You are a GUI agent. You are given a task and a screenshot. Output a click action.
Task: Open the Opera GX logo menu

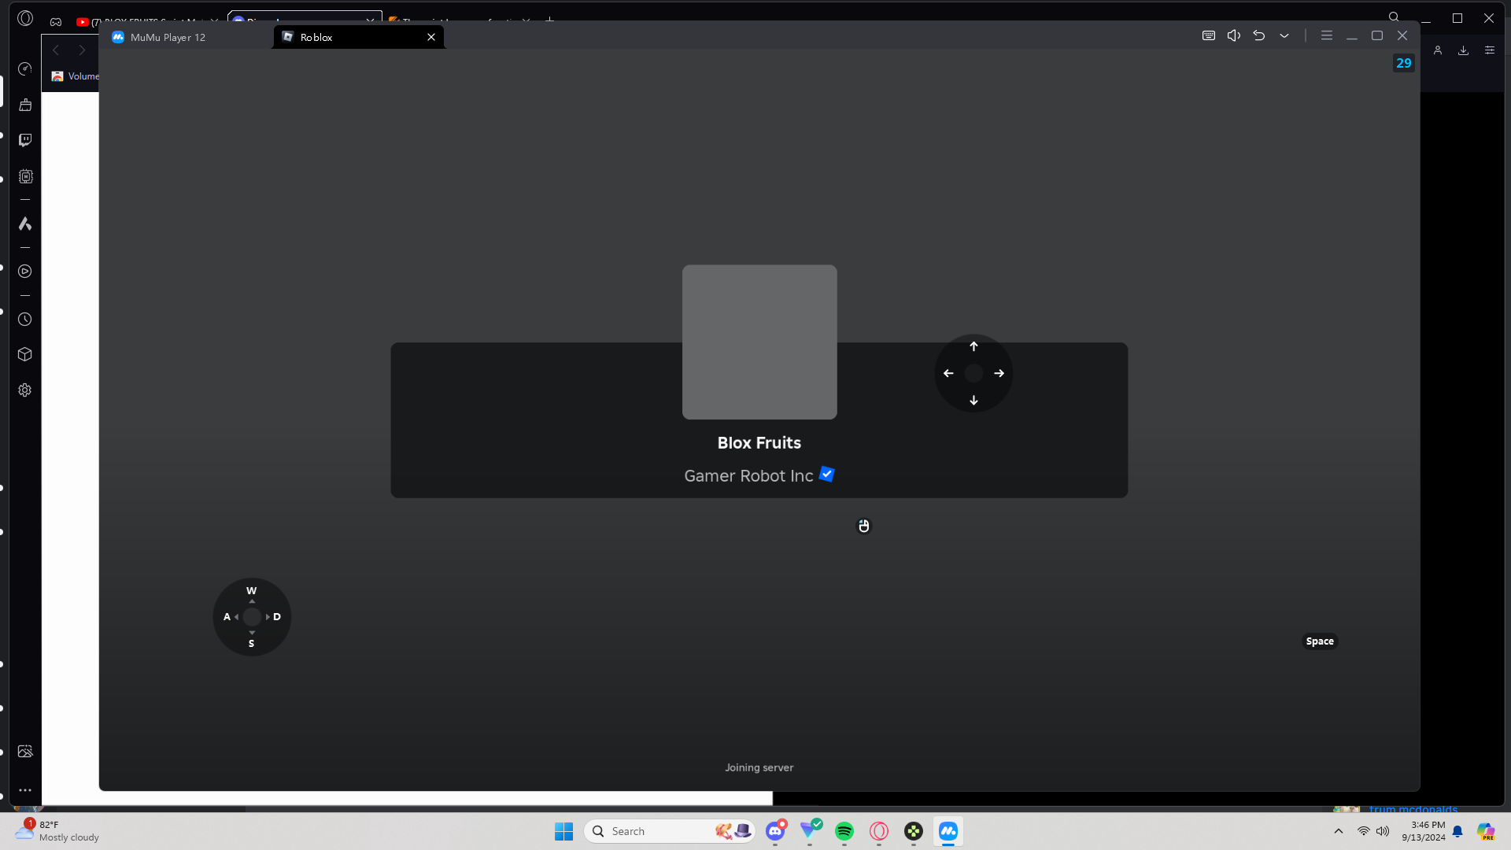click(25, 18)
